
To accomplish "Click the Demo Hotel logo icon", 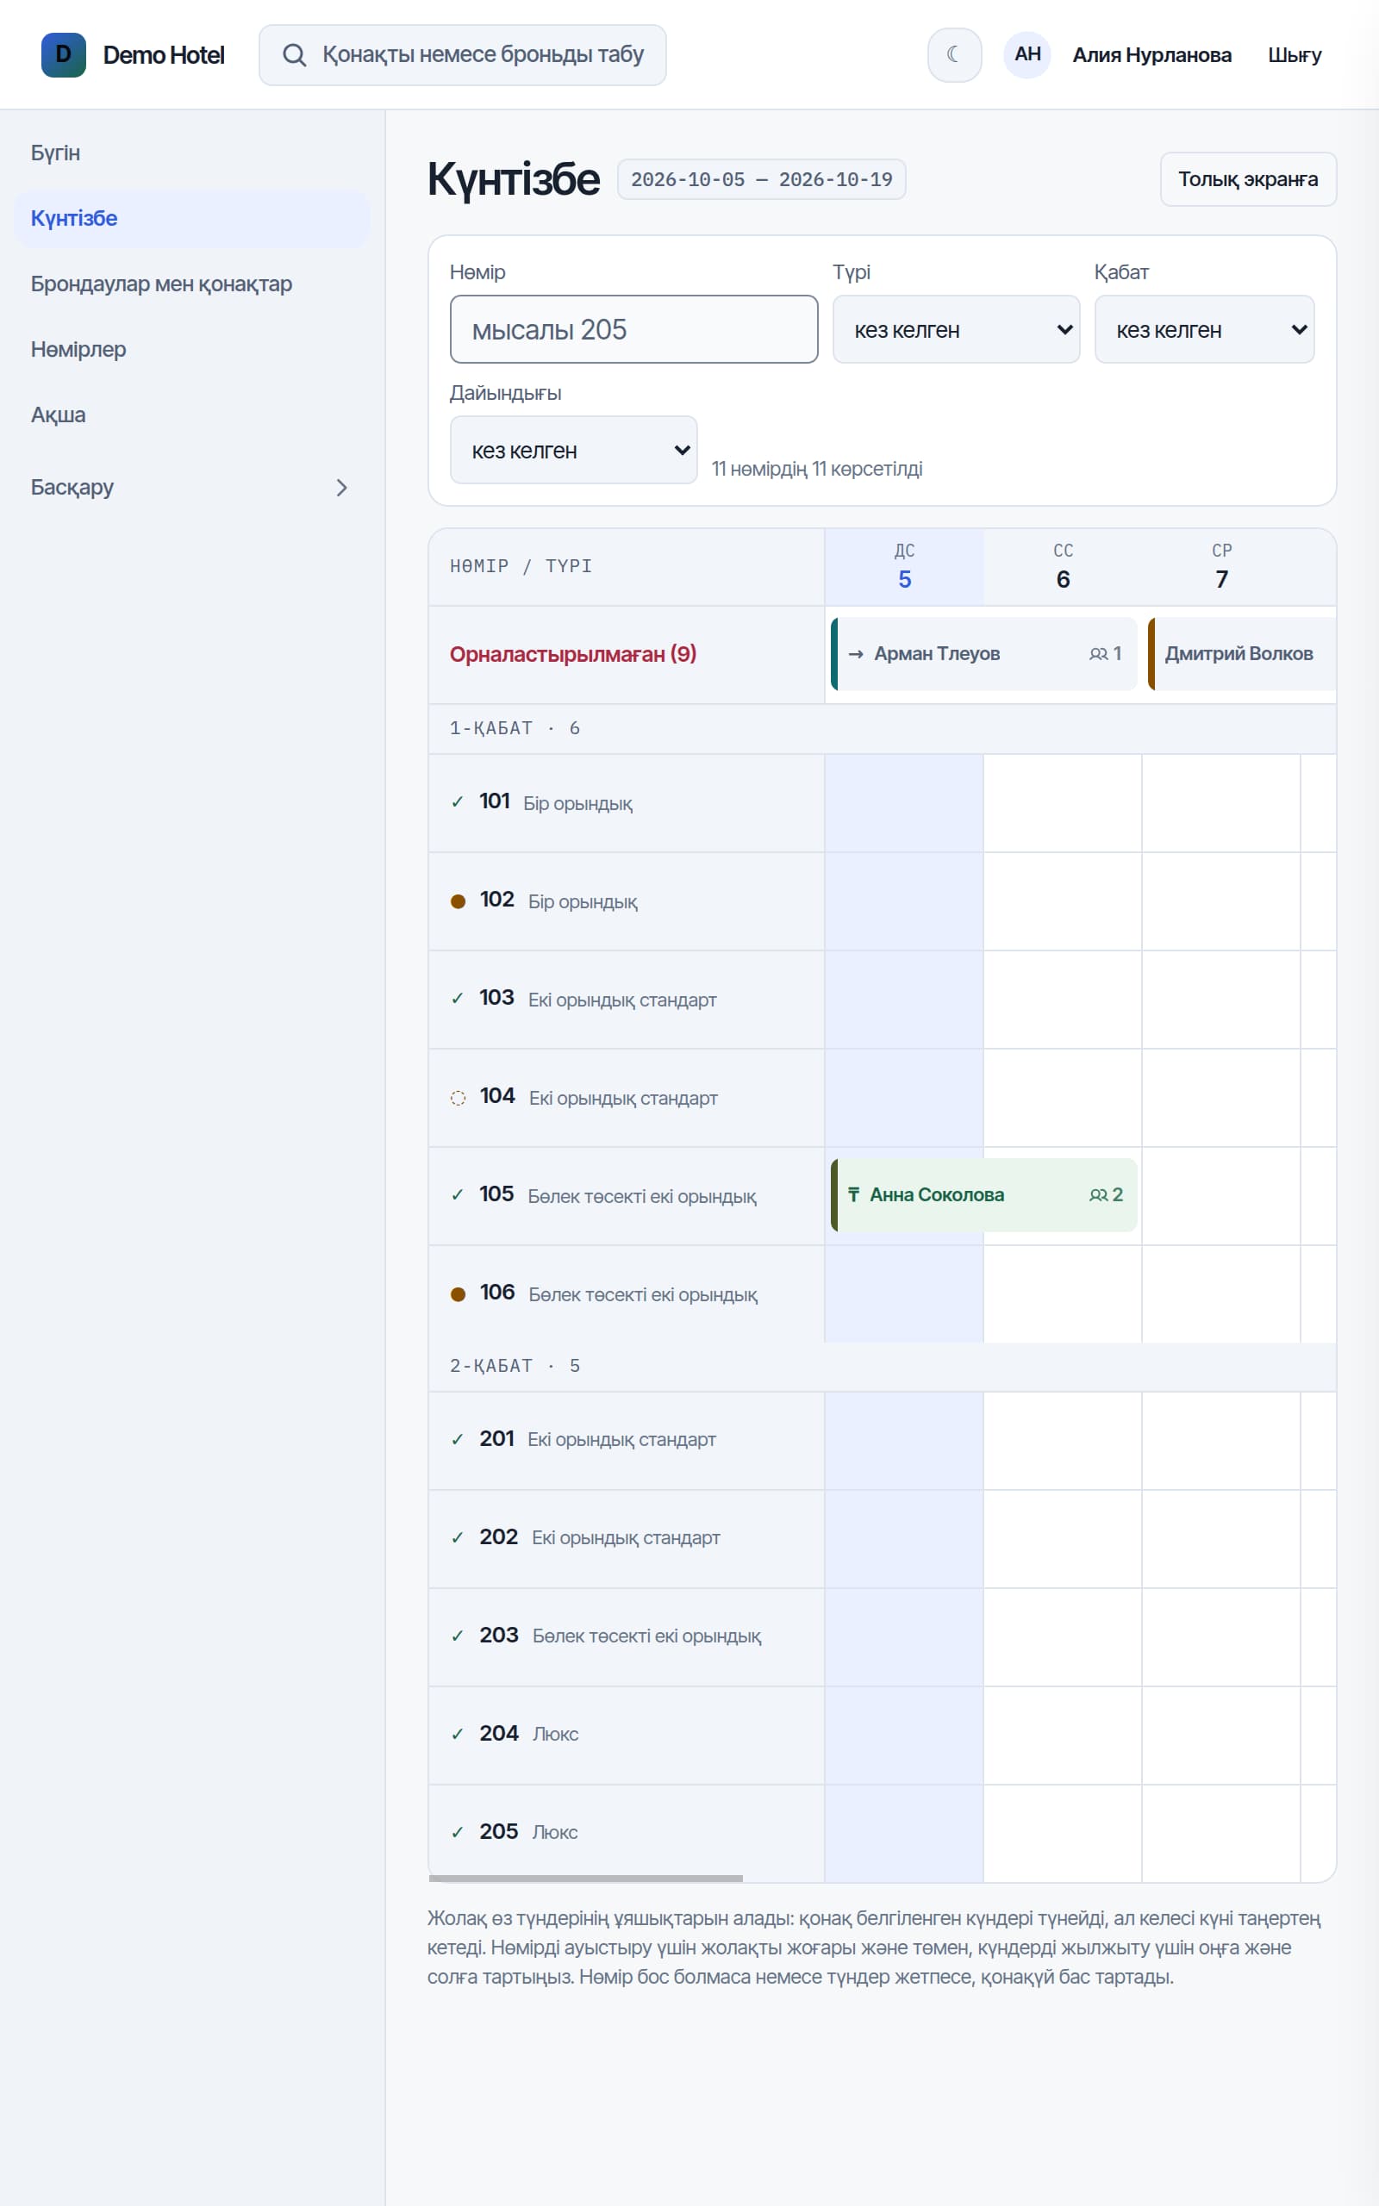I will (64, 54).
